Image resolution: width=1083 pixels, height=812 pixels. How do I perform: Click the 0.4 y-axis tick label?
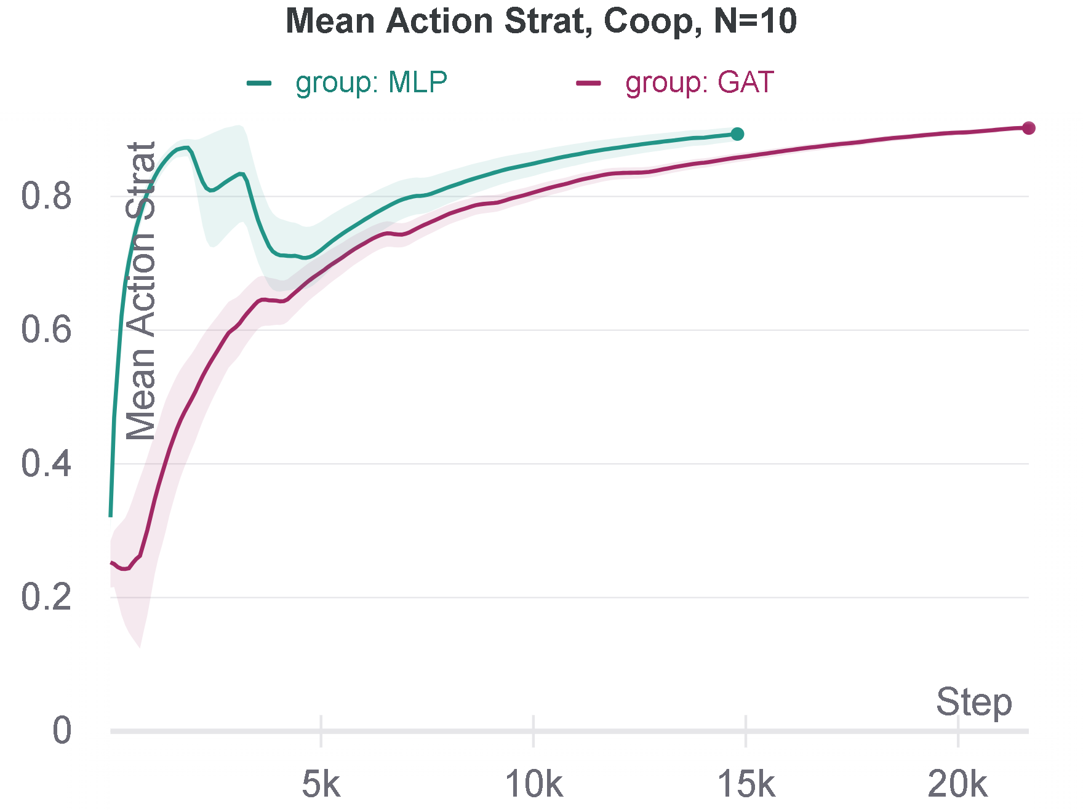46,464
